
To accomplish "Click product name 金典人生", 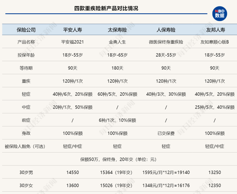I will (x=117, y=42).
